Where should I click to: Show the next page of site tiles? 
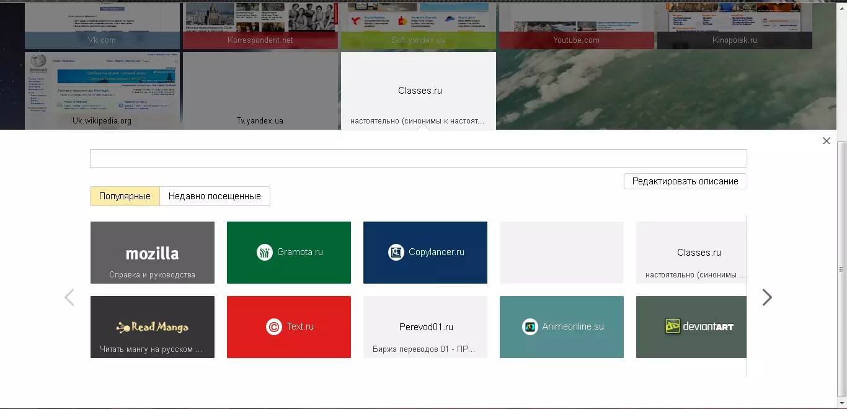[x=767, y=297]
